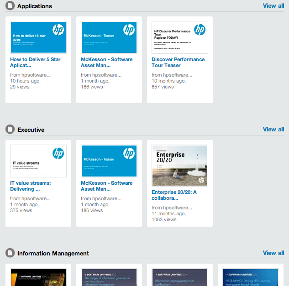Click the Information Management section document icon
The image size is (289, 286).
(x=10, y=253)
